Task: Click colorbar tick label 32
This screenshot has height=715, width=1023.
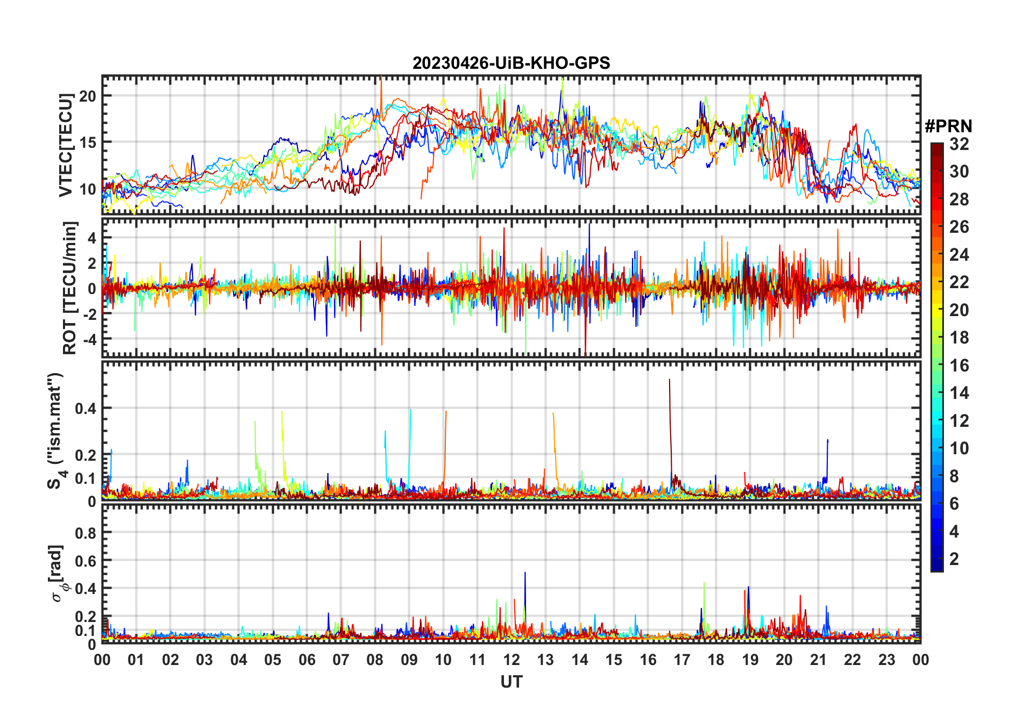Action: (x=959, y=144)
